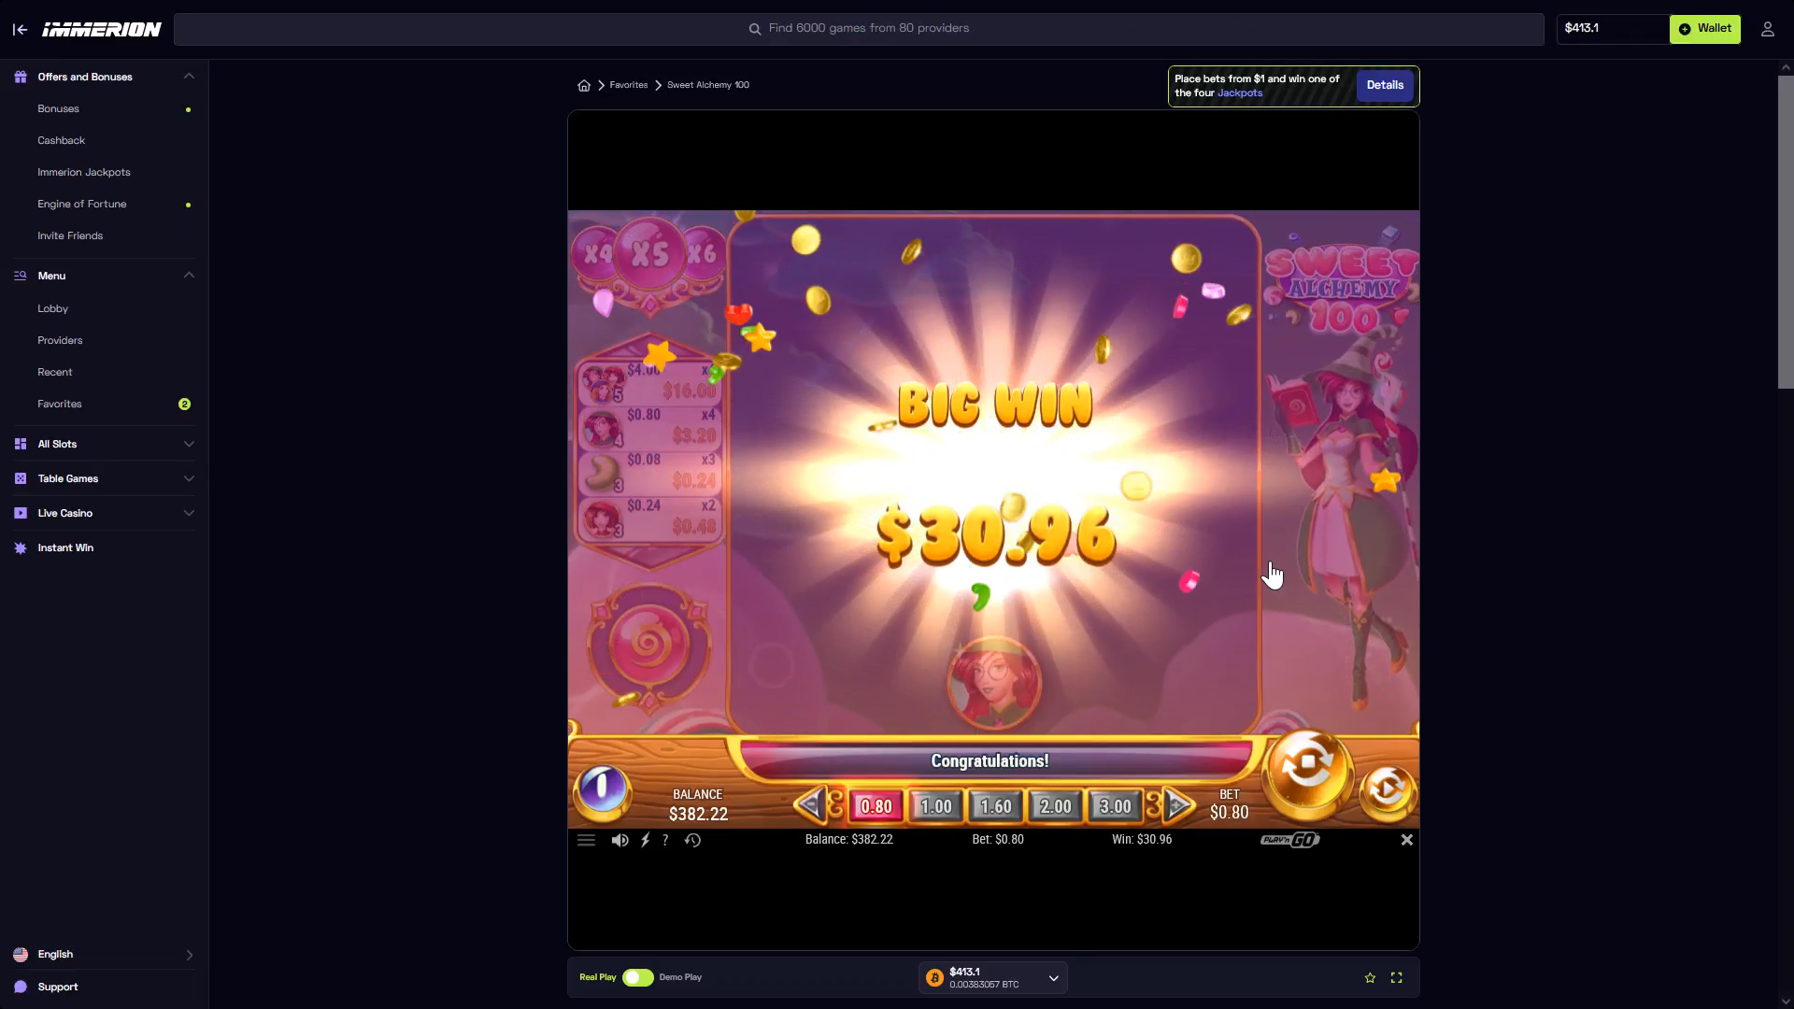Increase bet with right arrow
Screen dimensions: 1794x1009
[1177, 803]
